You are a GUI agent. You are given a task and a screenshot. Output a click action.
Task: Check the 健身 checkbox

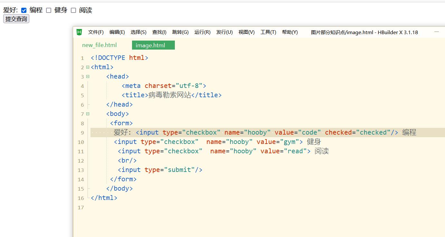(49, 10)
